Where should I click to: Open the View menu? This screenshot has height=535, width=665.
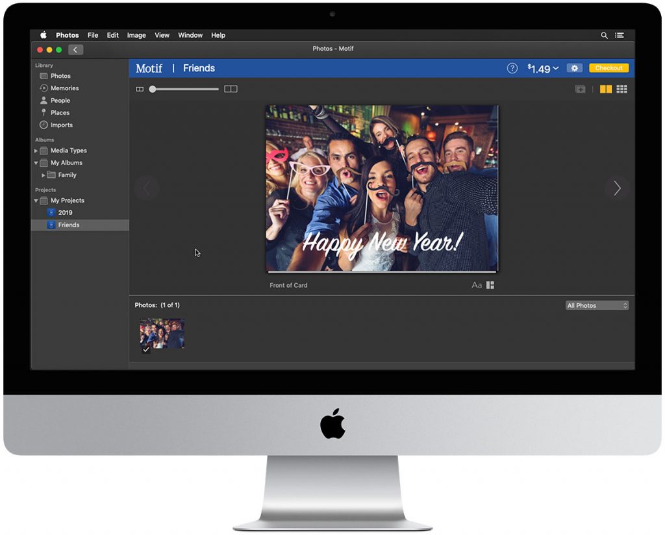(162, 35)
